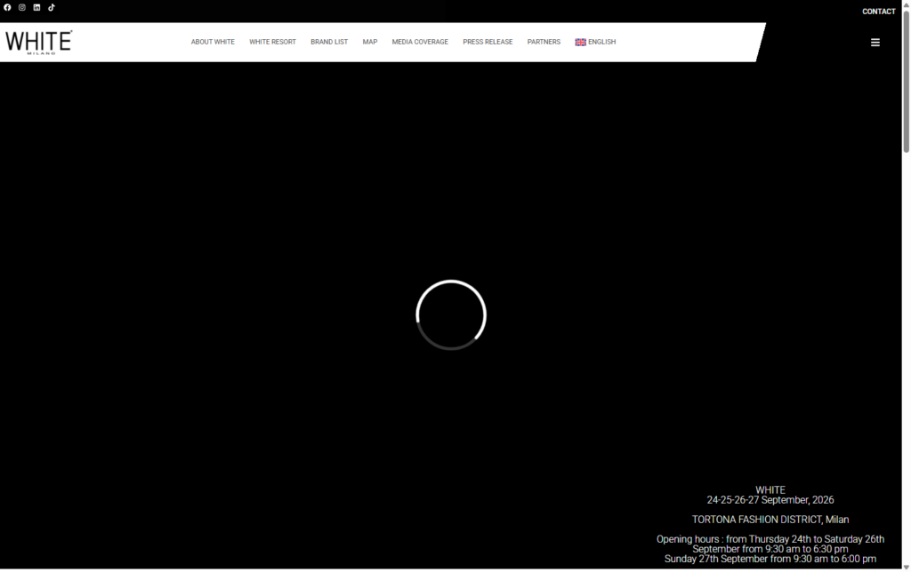The height and width of the screenshot is (572, 911).
Task: Click the vertical scrollbar thumb
Action: pos(906,80)
